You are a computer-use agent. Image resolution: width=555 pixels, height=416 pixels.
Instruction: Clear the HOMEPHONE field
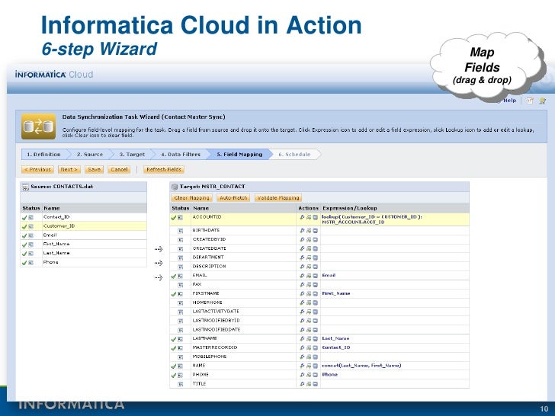tap(315, 302)
